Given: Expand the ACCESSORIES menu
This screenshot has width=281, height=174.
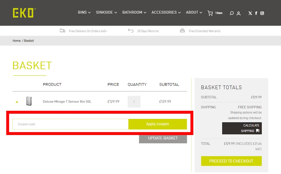Looking at the screenshot, I should click(x=166, y=12).
